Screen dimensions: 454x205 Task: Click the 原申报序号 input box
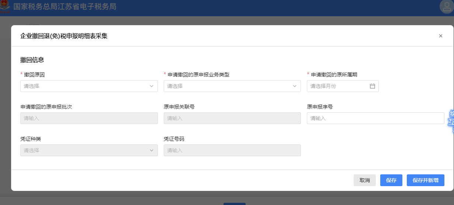point(375,118)
